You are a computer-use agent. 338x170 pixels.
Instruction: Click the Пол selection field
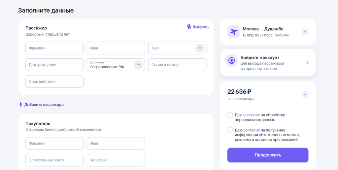(177, 48)
